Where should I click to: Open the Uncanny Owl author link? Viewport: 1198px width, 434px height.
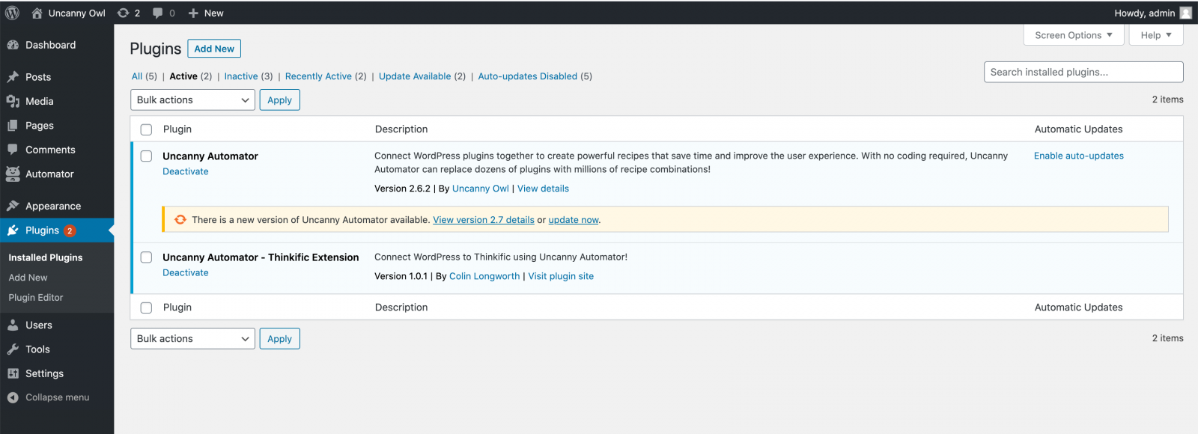tap(481, 189)
